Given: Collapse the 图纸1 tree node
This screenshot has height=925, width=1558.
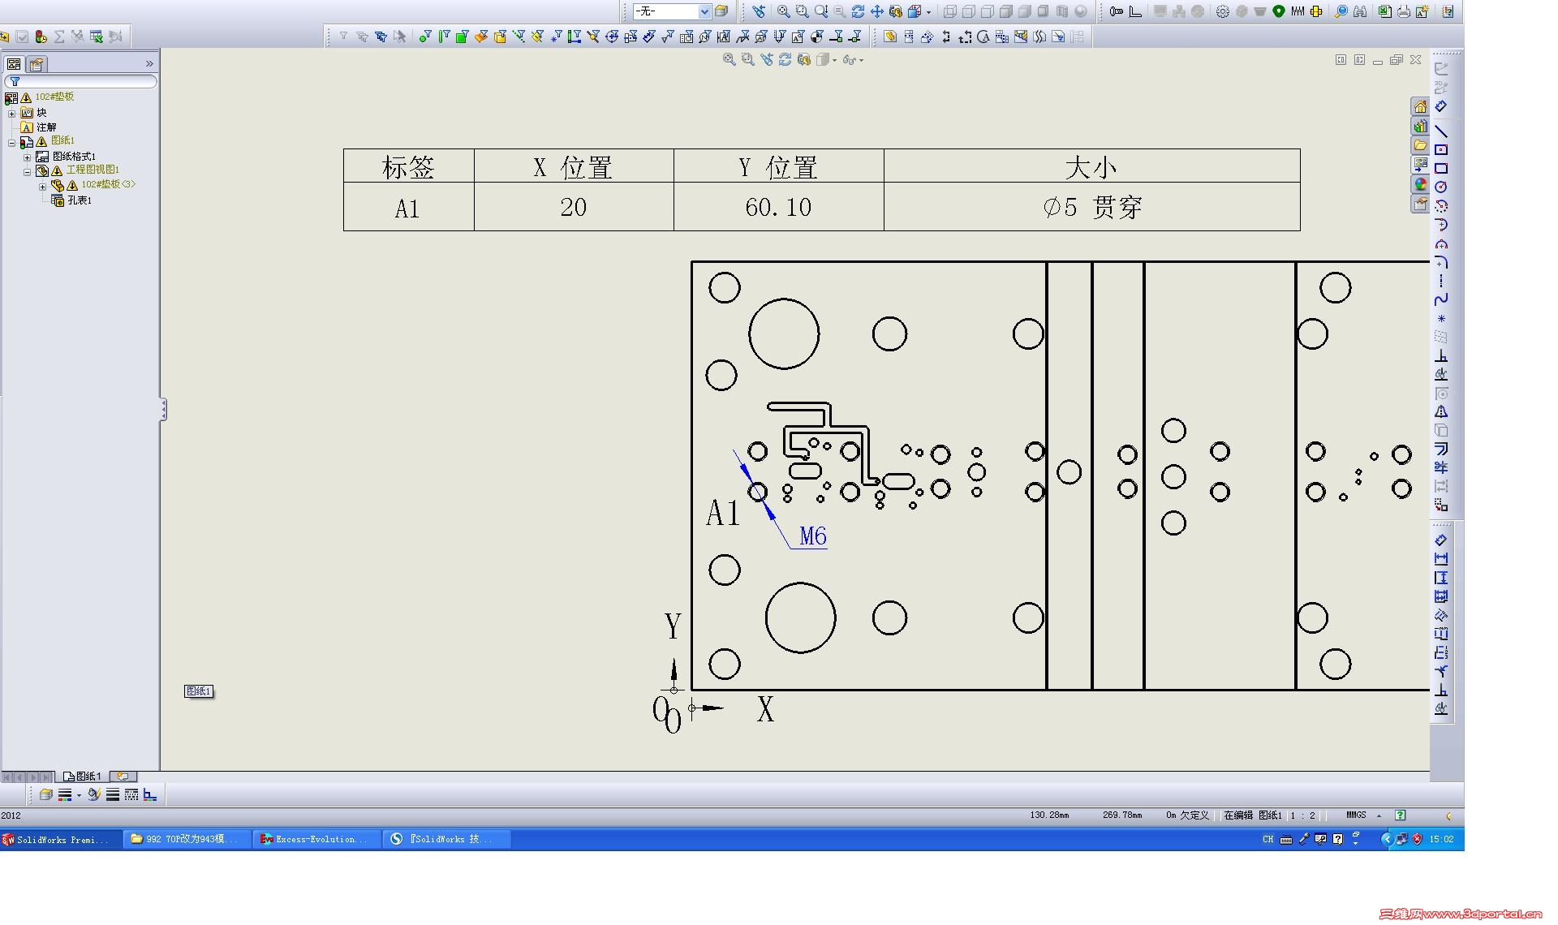Looking at the screenshot, I should tap(12, 142).
